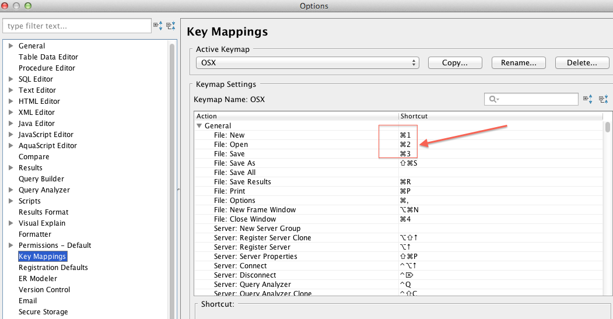Expand the Java Editor node

pos(11,123)
